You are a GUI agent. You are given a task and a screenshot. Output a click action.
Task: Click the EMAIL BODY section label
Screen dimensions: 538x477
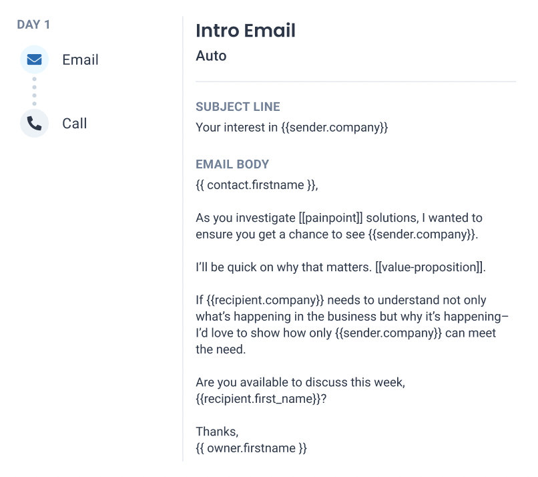pyautogui.click(x=232, y=164)
